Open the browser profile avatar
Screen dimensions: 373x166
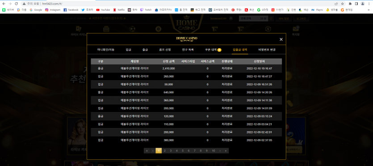363,4
